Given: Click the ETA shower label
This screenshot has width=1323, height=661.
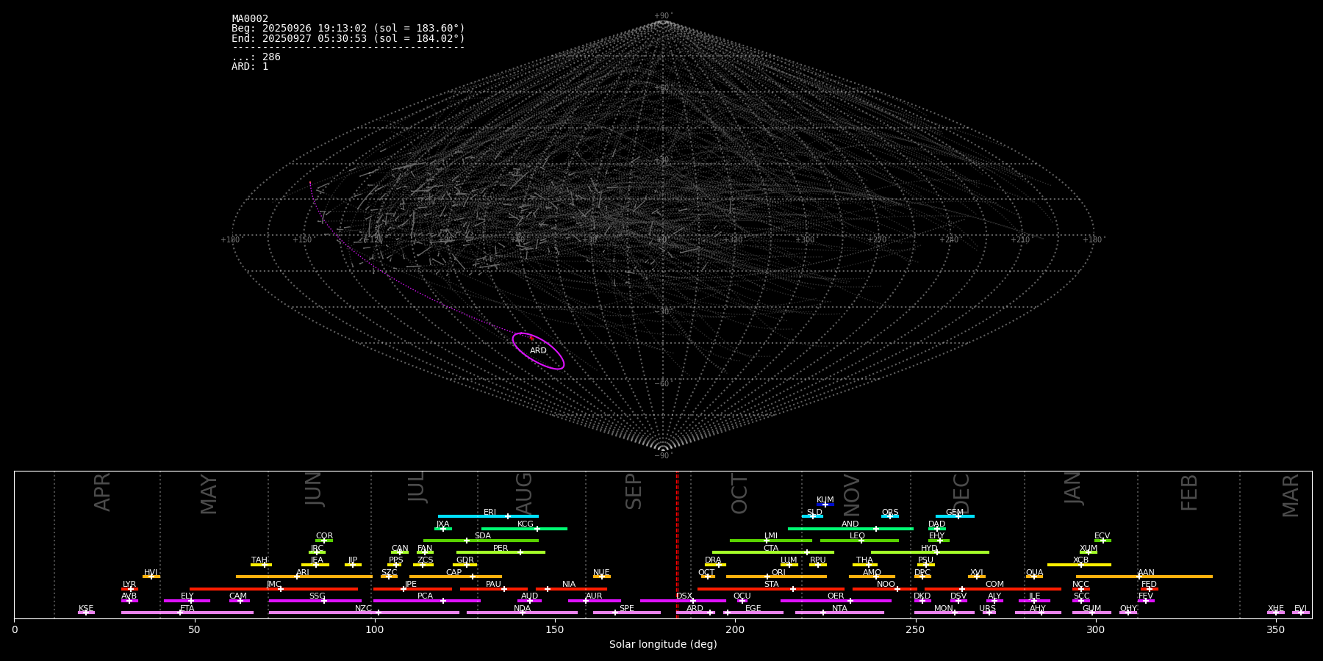Looking at the screenshot, I should click(x=187, y=609).
